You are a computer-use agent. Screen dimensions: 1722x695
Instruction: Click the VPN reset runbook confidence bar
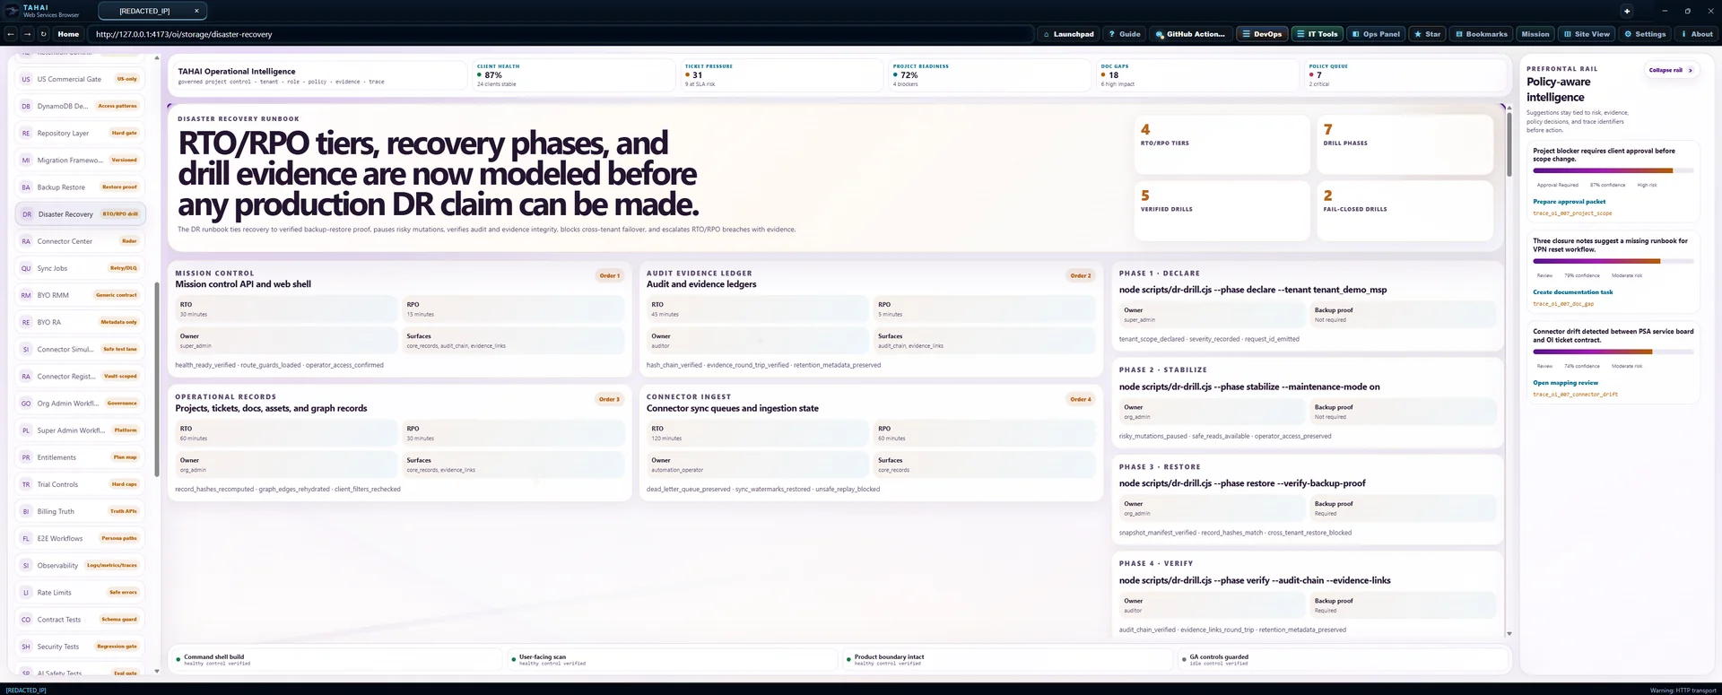click(1613, 261)
